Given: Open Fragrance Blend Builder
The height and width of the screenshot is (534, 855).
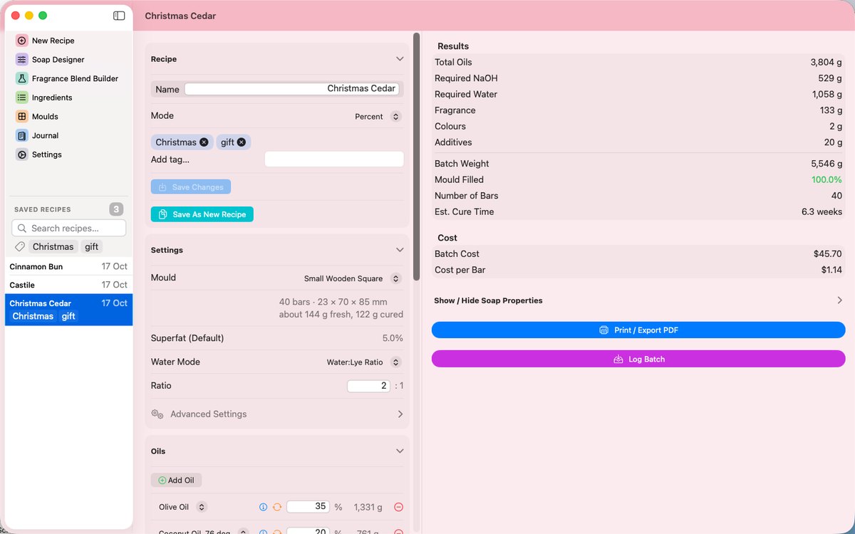Looking at the screenshot, I should (67, 78).
